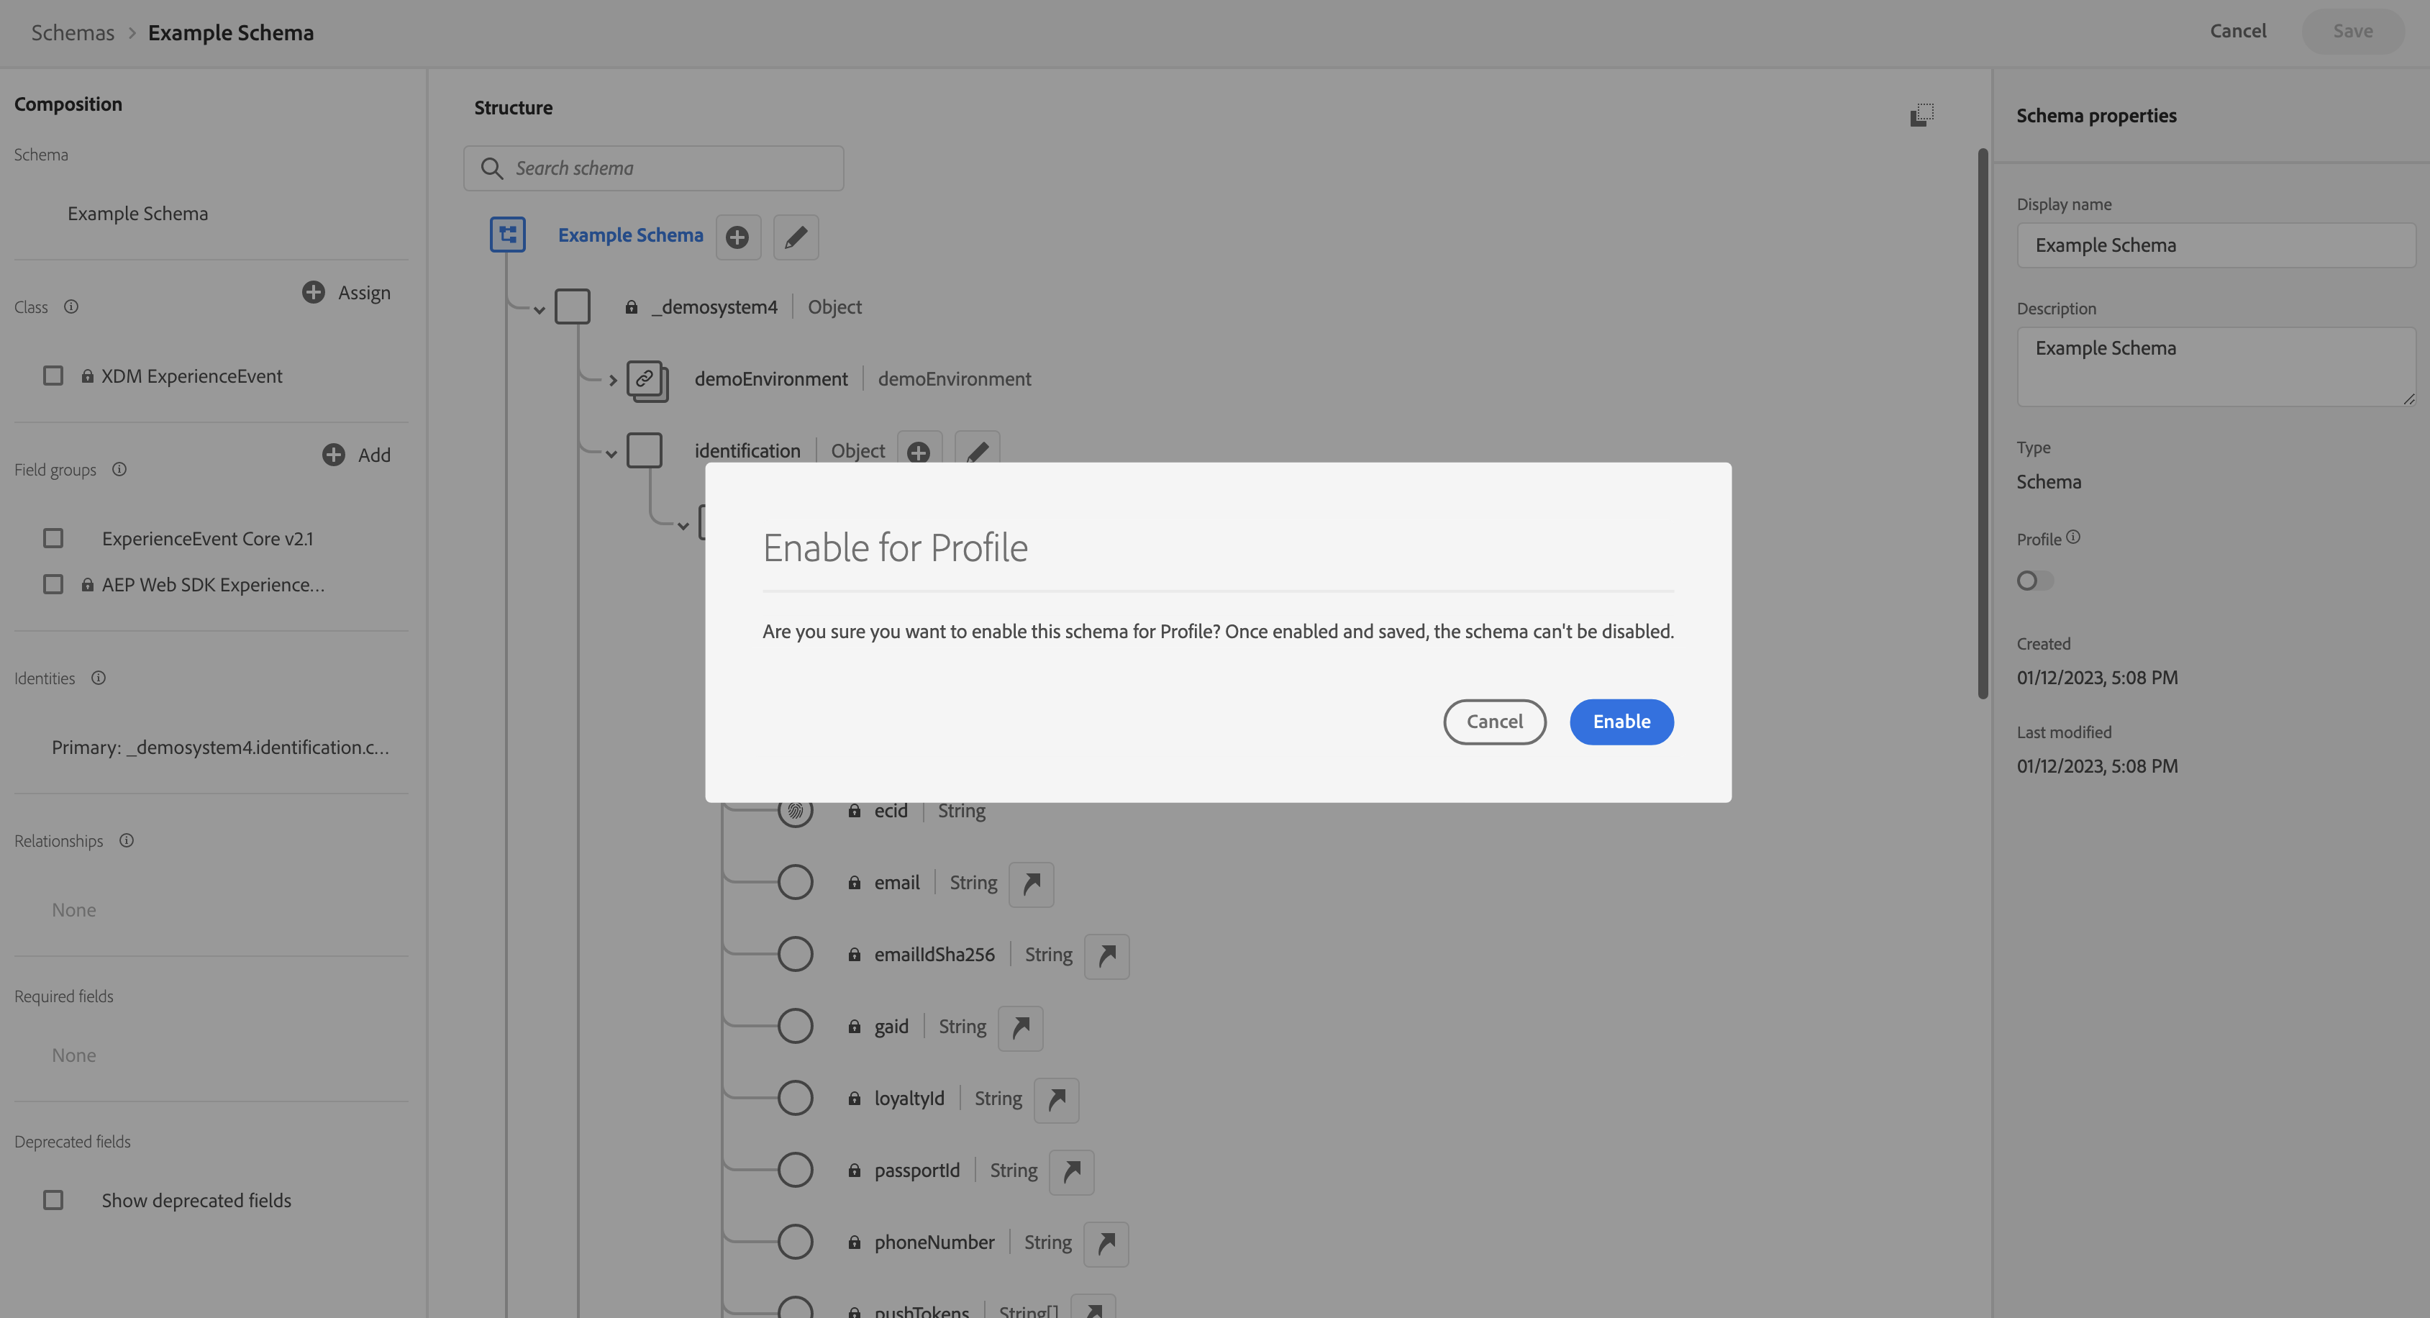
Task: Click the pencil edit icon beside Example Schema
Action: click(x=795, y=237)
